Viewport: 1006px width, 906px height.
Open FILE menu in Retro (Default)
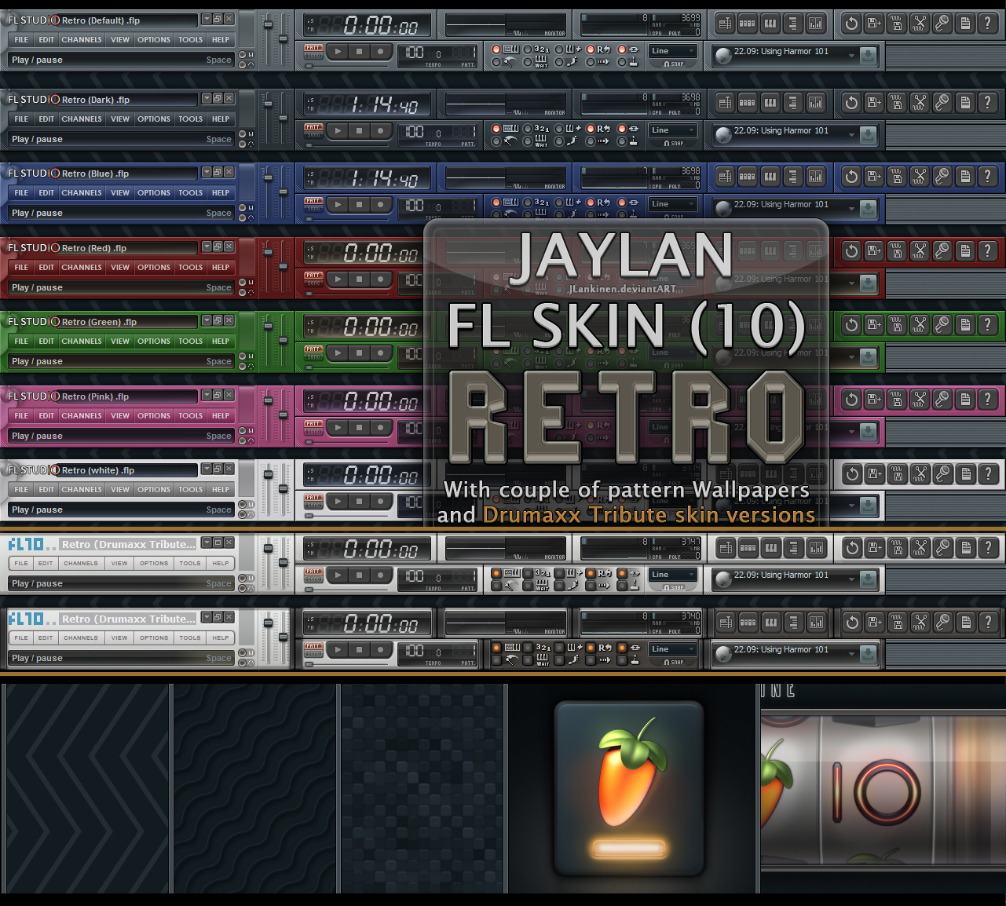coord(21,39)
